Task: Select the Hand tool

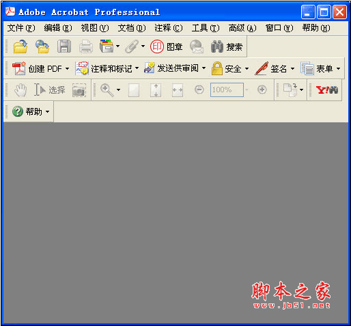Action: tap(20, 90)
